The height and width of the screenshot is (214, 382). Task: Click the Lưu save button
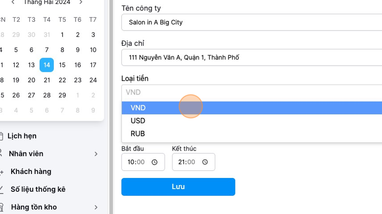178,187
